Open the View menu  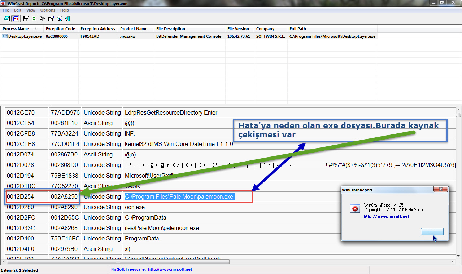point(31,10)
